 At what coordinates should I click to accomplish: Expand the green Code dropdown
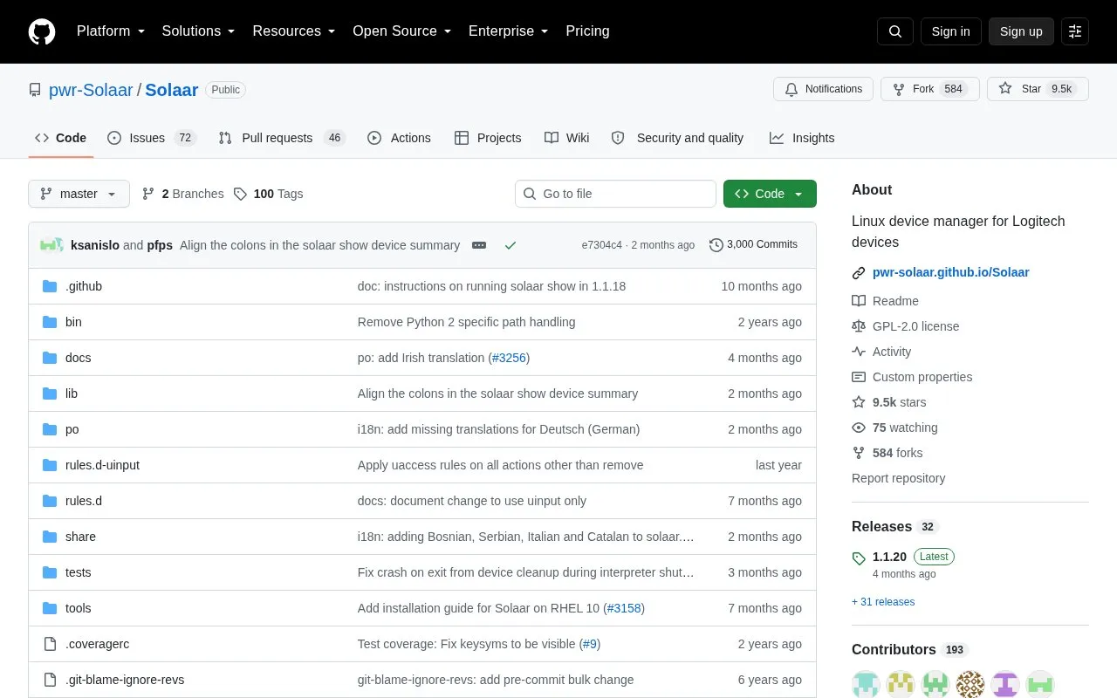point(770,194)
